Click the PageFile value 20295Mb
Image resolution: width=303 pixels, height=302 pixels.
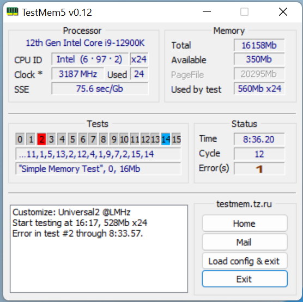(259, 74)
